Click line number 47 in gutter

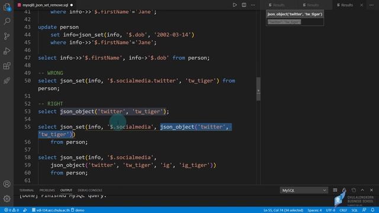point(28,58)
